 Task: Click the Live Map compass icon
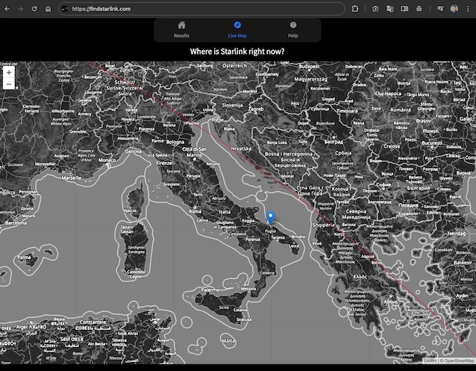[x=237, y=25]
